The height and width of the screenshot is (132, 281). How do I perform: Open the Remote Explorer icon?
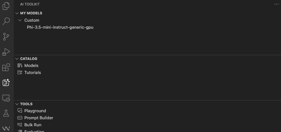coord(6,98)
